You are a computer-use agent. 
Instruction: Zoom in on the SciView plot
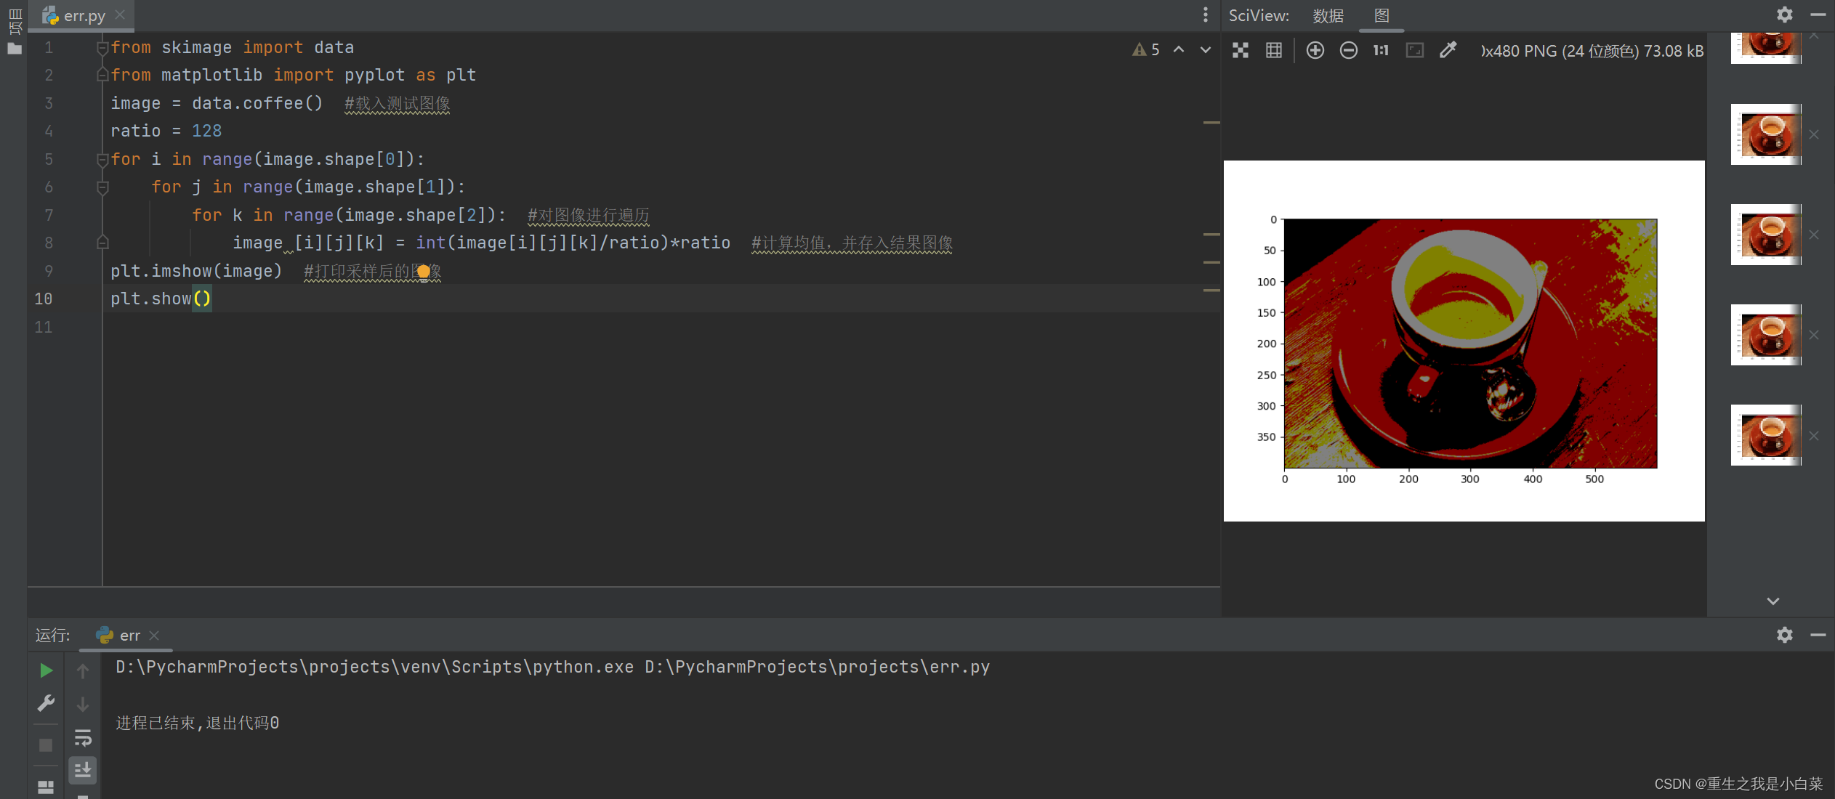click(1315, 50)
